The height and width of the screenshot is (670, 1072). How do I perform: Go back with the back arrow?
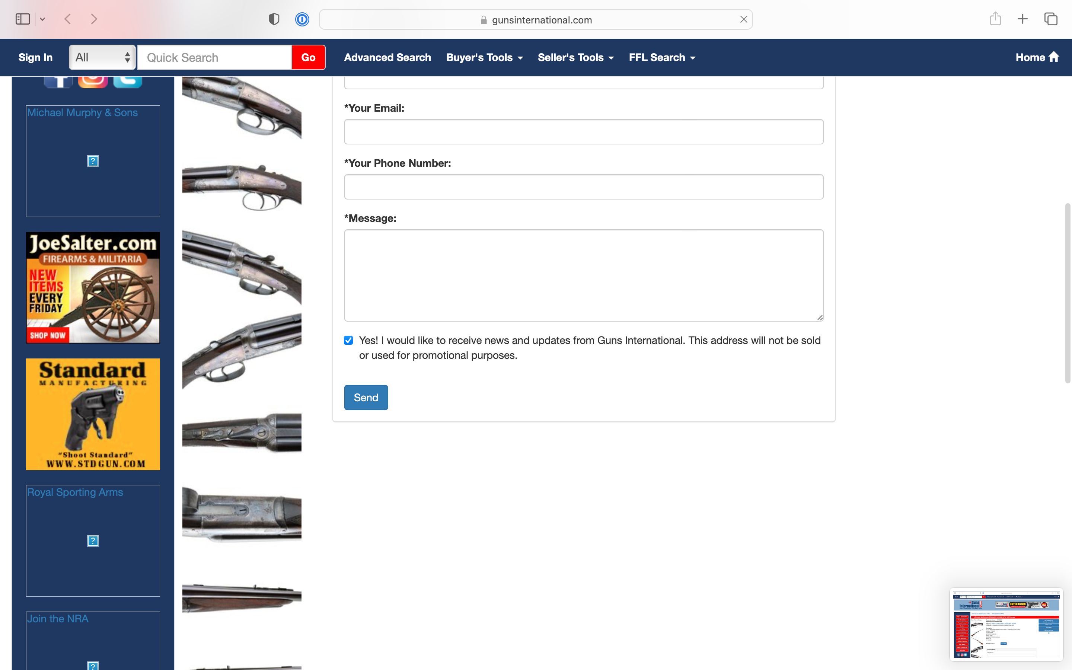[68, 19]
